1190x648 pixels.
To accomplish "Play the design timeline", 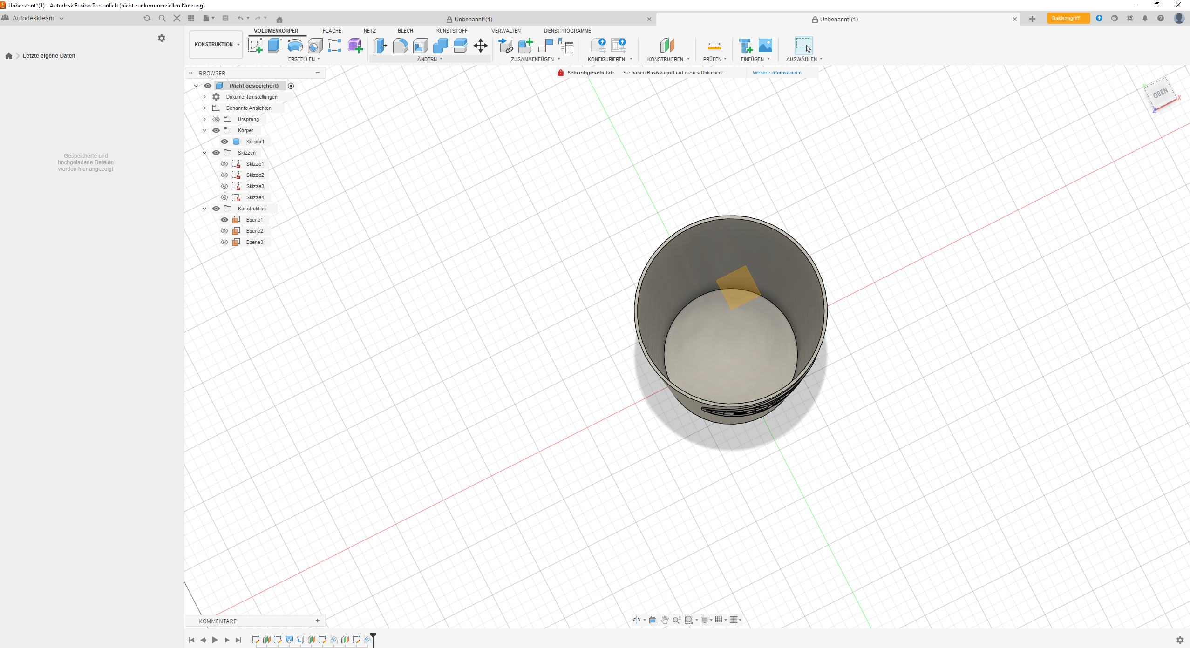I will point(215,640).
